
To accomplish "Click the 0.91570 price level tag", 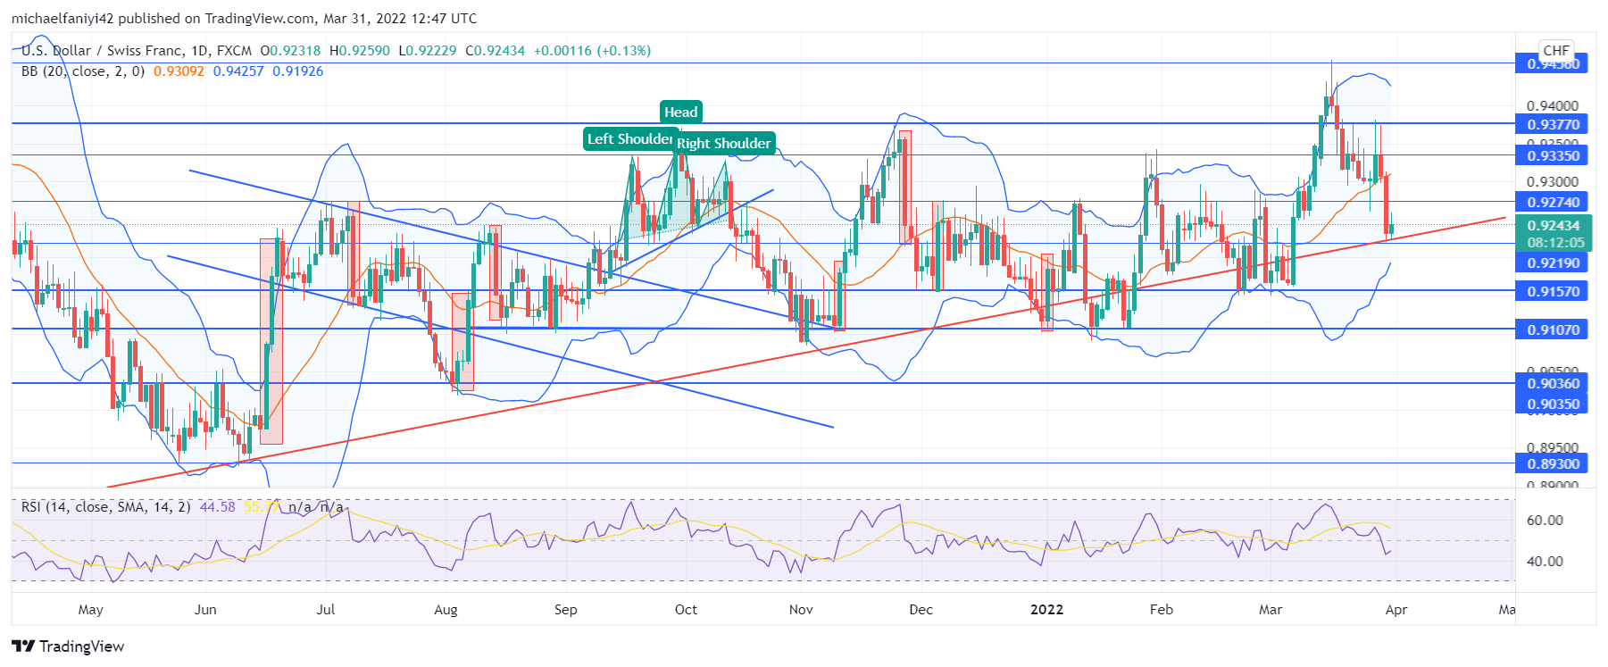I will [x=1553, y=291].
